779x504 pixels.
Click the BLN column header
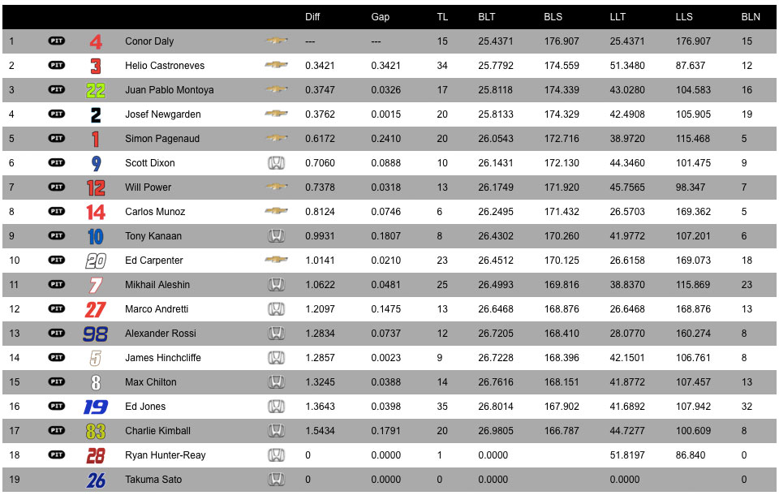[751, 17]
